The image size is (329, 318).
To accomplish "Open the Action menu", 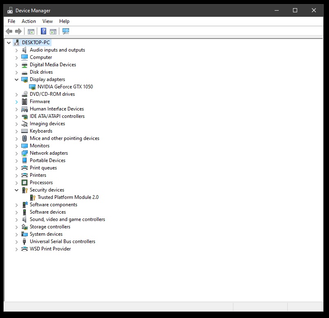I will coord(29,21).
